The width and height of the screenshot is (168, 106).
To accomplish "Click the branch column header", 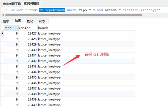I will click(x=86, y=28).
